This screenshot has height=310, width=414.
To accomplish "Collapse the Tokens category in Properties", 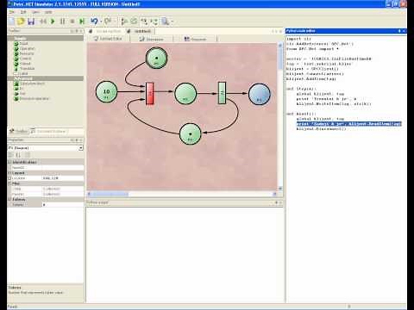I will [x=9, y=199].
